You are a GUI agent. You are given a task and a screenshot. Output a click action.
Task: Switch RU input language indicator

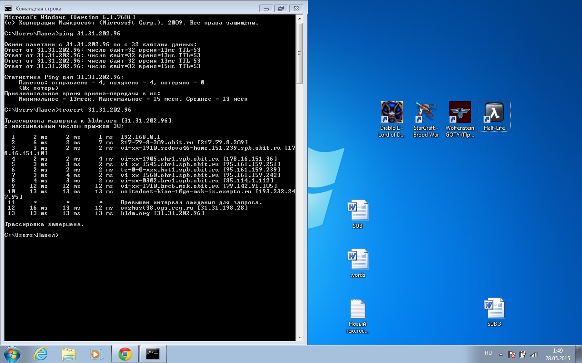tap(488, 353)
